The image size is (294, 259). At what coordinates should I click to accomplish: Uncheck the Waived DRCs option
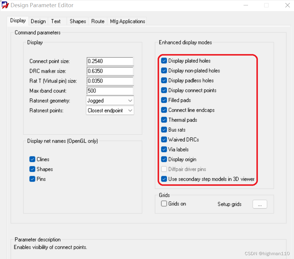164,140
